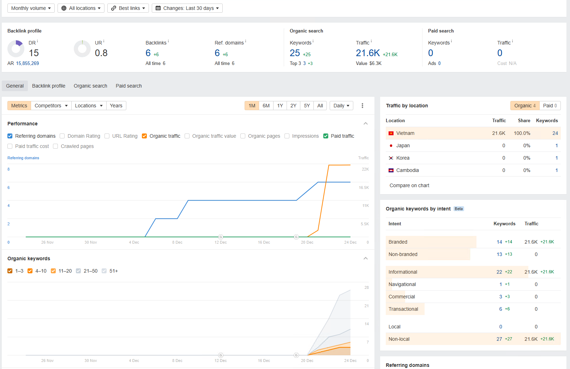Select the All time range
This screenshot has width=570, height=369.
point(320,106)
